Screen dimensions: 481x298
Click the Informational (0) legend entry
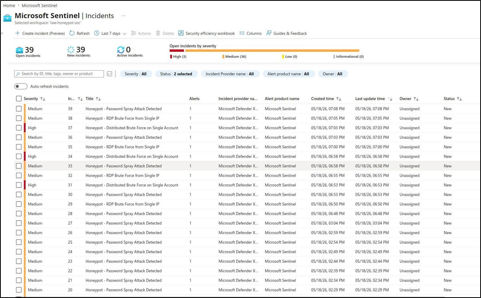point(348,57)
